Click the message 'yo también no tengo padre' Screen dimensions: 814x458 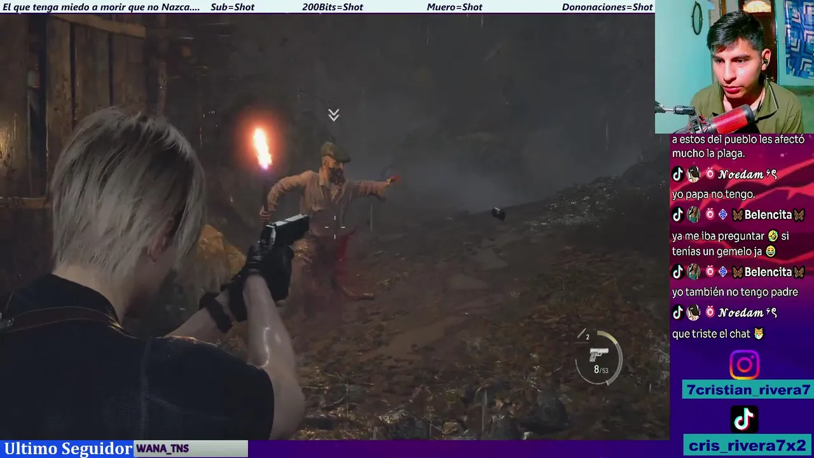point(735,292)
